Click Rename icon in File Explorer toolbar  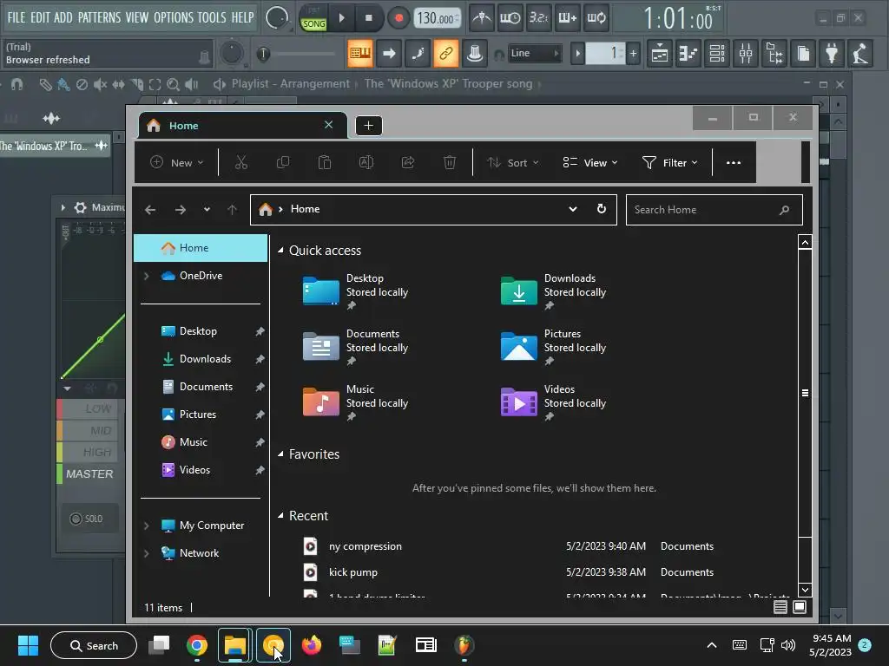(x=366, y=162)
